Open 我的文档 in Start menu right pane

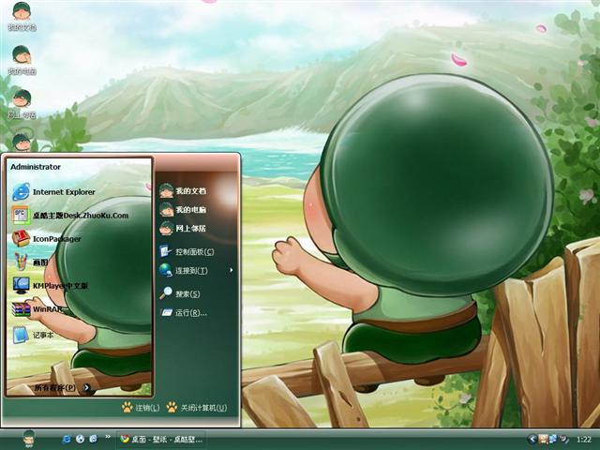tap(183, 190)
